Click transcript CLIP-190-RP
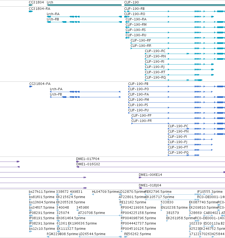225x238 pixels. pyautogui.click(x=141, y=40)
